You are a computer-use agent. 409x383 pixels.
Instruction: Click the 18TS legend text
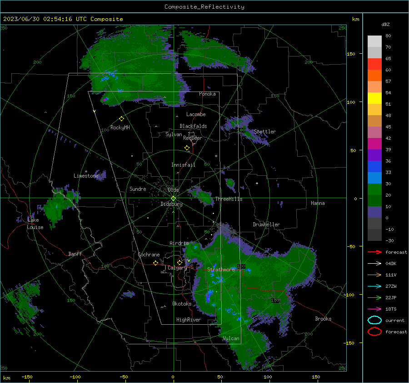coord(391,309)
